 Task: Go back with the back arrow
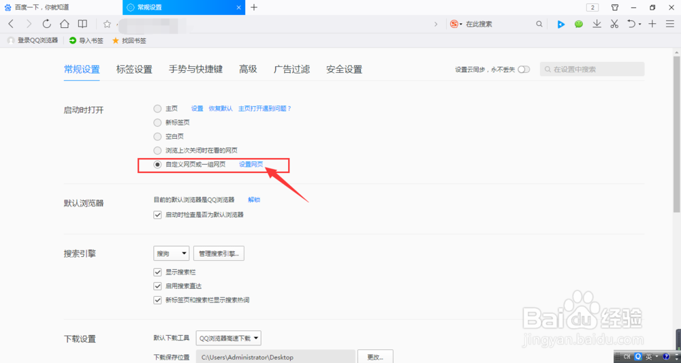pos(12,24)
